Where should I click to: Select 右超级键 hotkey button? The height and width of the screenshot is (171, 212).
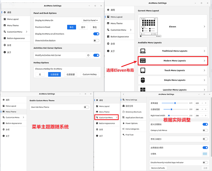(71, 74)
